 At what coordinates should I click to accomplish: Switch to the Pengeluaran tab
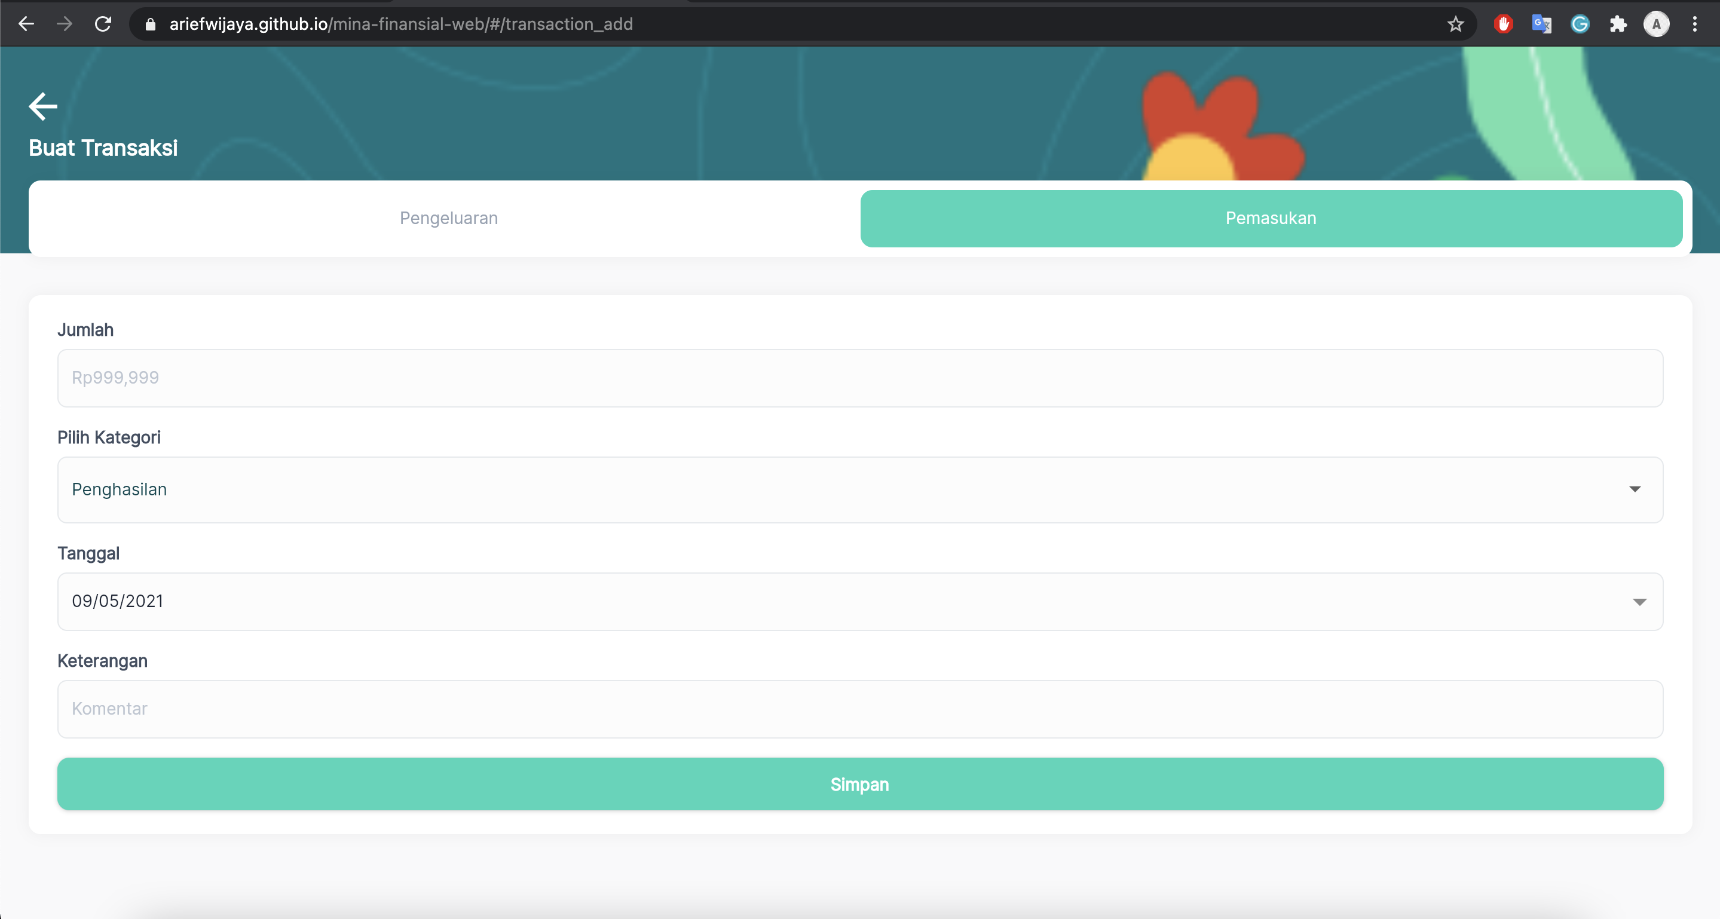point(449,218)
